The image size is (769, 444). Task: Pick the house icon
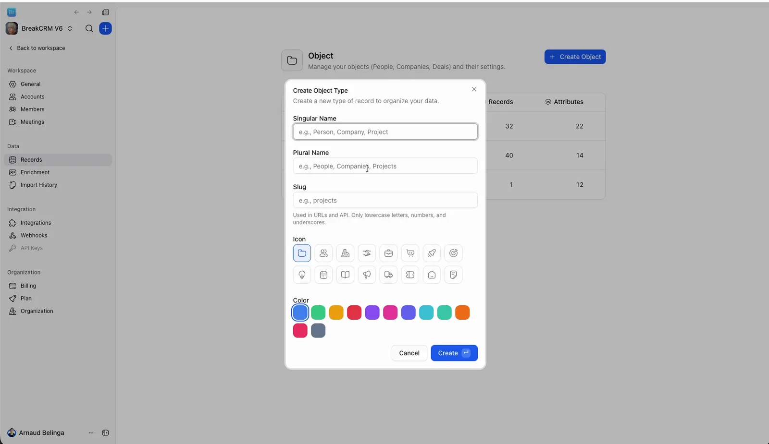432,275
